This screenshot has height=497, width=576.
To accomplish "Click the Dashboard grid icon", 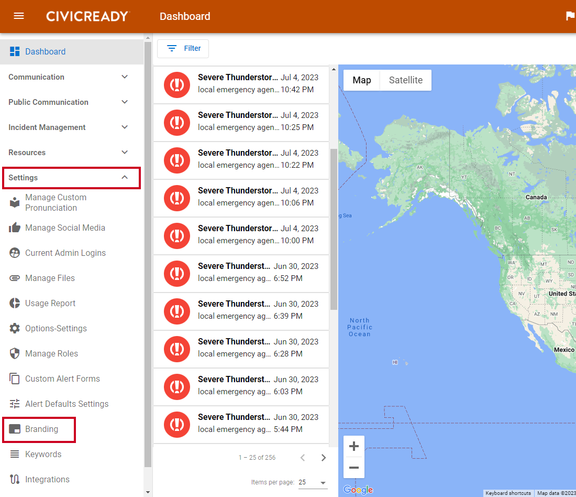I will coord(15,51).
